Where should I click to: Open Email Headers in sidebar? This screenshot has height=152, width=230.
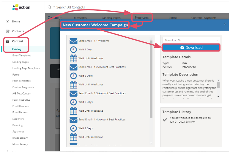(x=21, y=106)
